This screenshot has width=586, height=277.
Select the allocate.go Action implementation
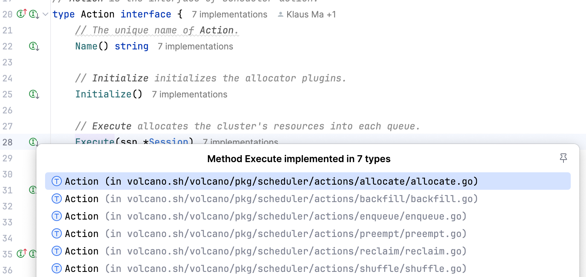coord(271,181)
